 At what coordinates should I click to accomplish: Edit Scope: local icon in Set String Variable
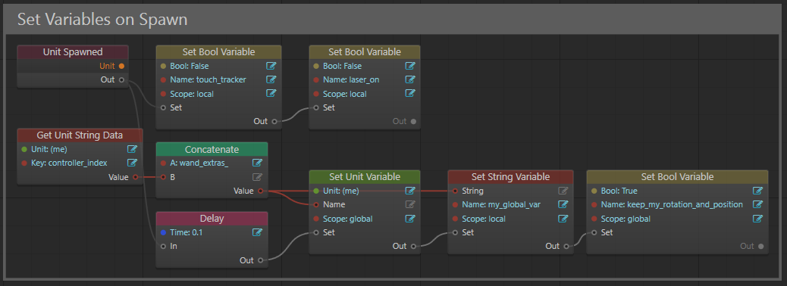(563, 219)
